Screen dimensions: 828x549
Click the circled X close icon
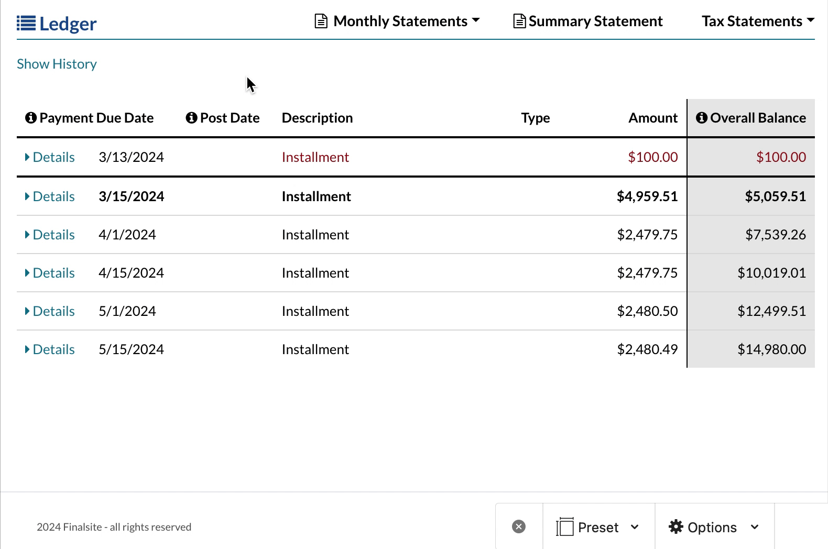[518, 526]
